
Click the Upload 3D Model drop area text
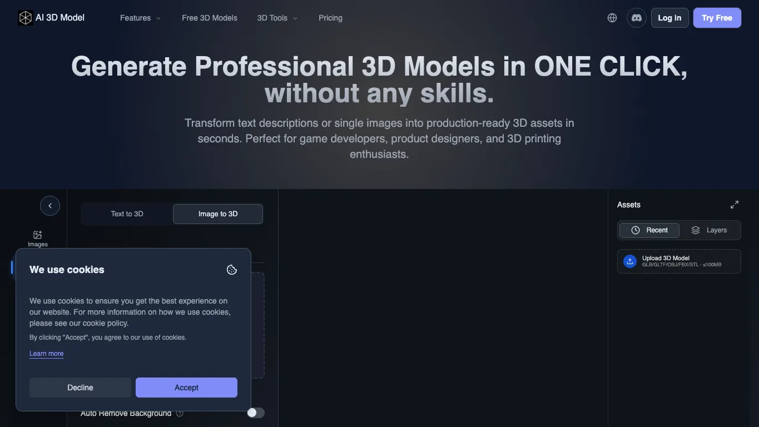[682, 261]
